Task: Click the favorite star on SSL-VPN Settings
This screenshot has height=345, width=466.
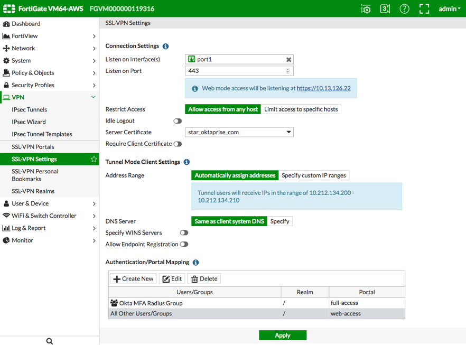Action: 94,159
